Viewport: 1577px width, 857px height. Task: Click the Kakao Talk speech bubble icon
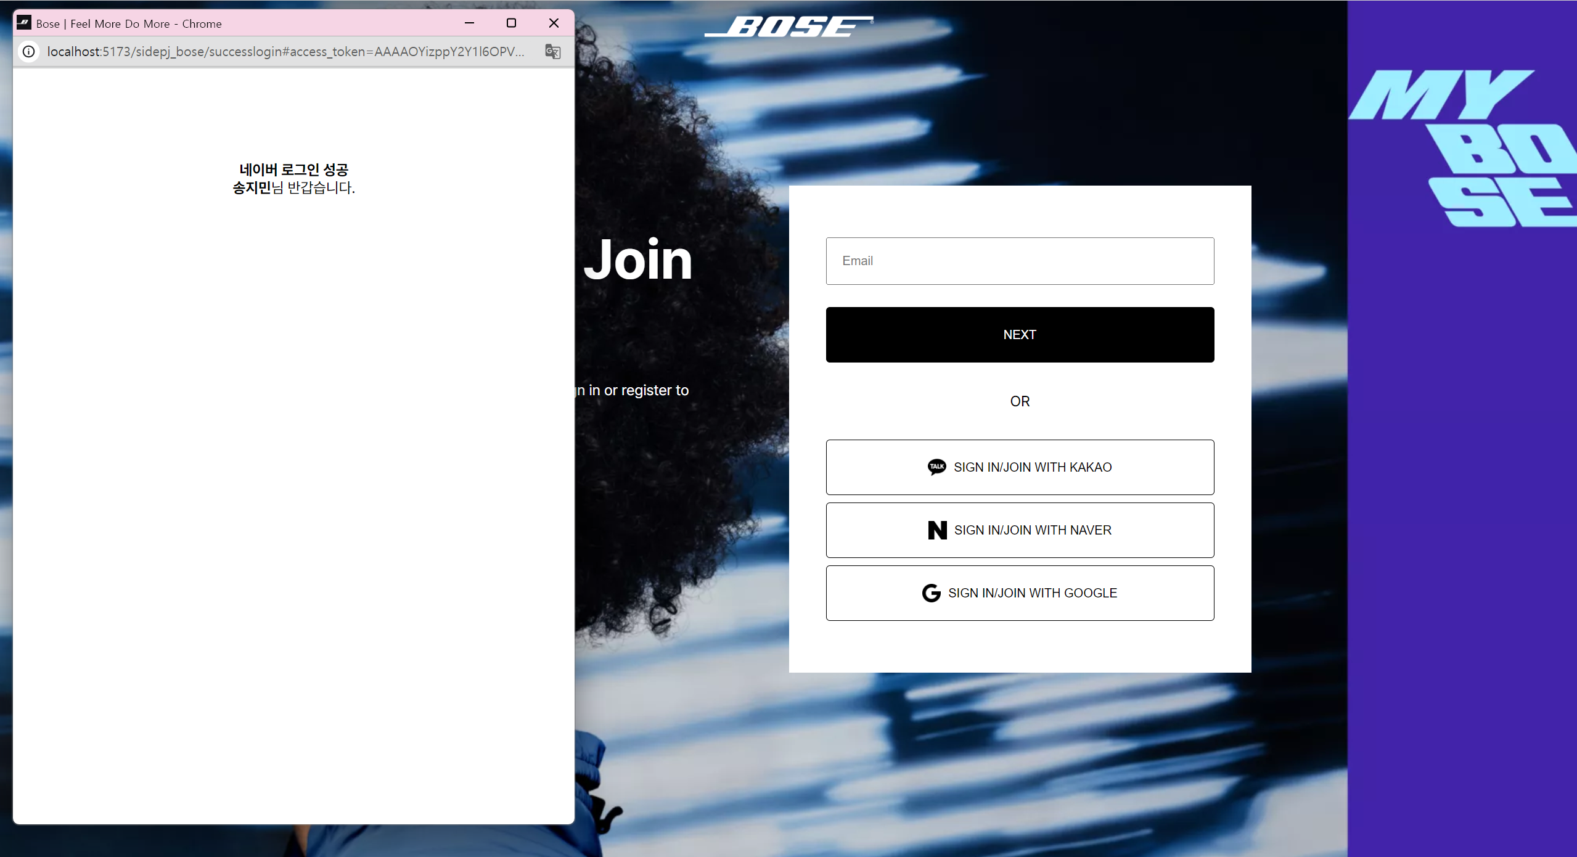pyautogui.click(x=936, y=467)
